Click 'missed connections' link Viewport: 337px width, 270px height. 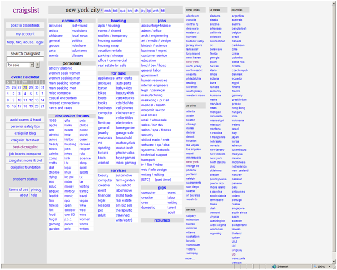[x=64, y=103]
